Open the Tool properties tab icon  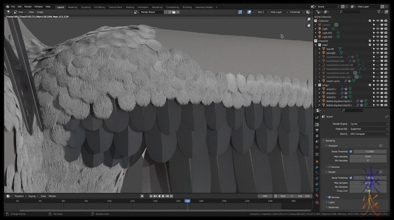(x=317, y=117)
